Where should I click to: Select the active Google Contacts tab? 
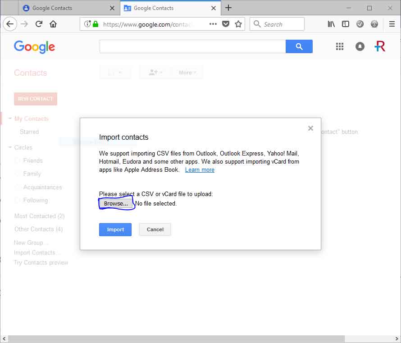pyautogui.click(x=171, y=8)
